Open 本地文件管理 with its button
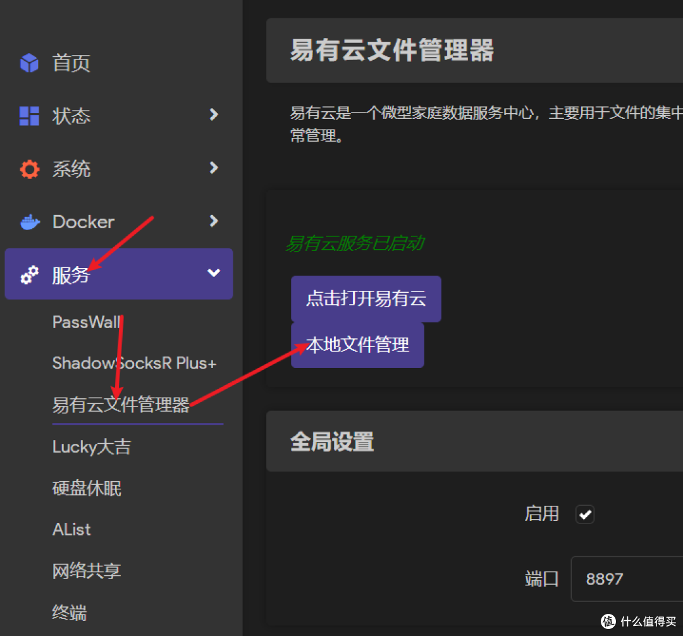 point(357,345)
